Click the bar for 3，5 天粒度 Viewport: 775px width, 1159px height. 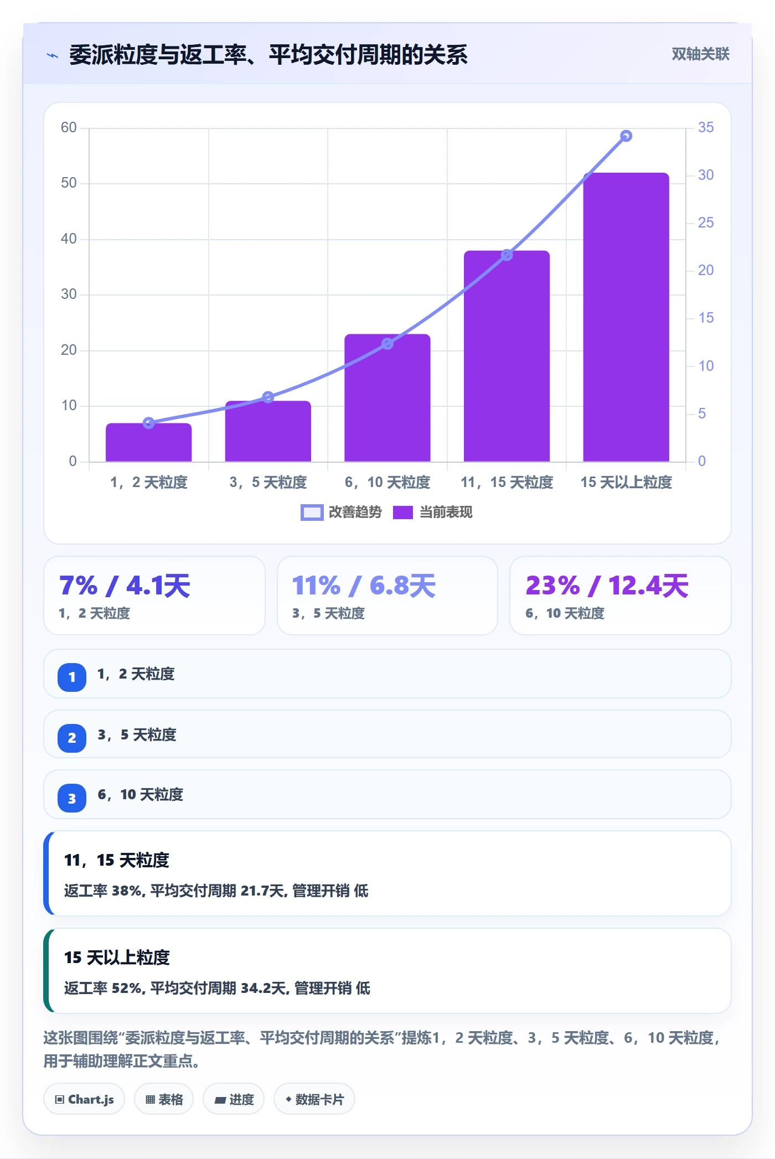click(268, 431)
